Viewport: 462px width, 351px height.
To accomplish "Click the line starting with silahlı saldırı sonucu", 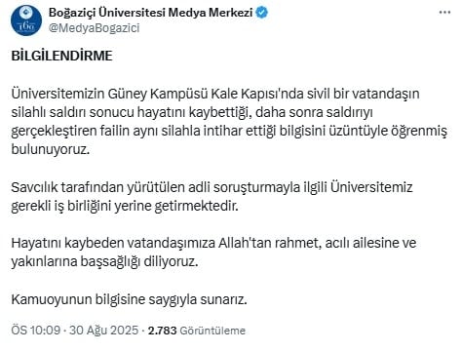I will coord(192,112).
